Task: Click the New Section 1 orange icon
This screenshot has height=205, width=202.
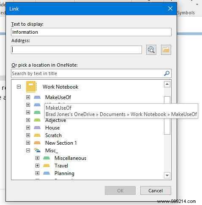Action: click(37, 143)
